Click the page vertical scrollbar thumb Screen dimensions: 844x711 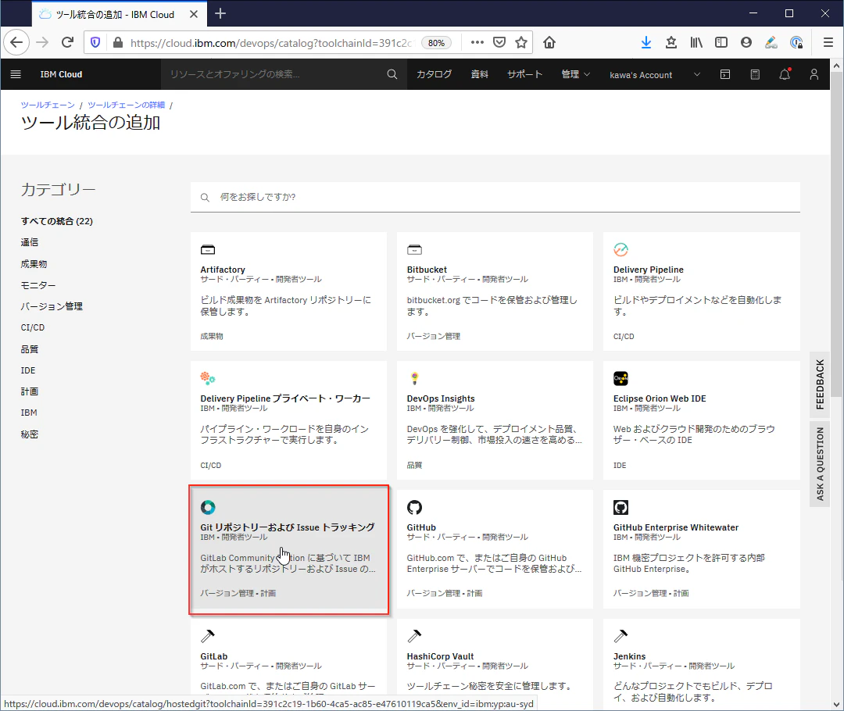pos(836,234)
